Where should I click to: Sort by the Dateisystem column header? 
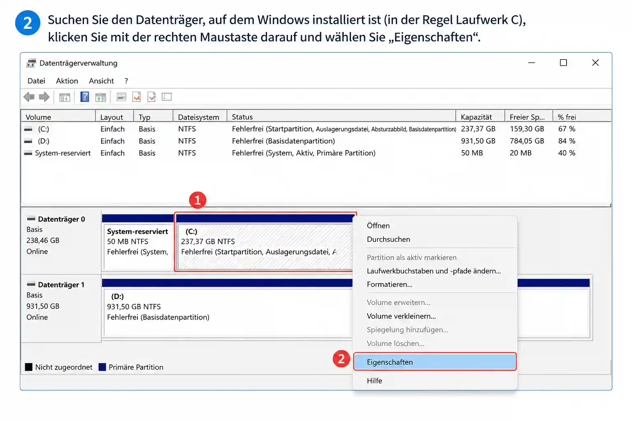200,117
